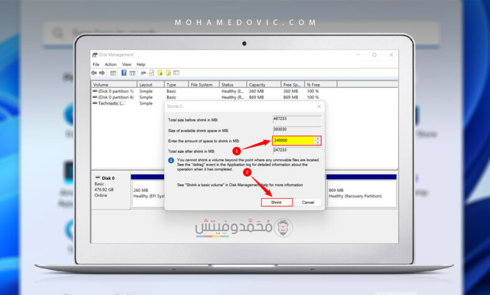The image size is (490, 295).
Task: Sort by the Free Sp... column header
Action: coord(293,85)
